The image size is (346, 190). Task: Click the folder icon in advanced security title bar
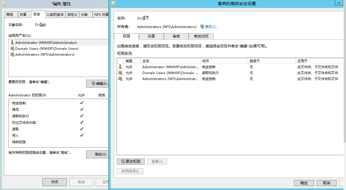pyautogui.click(x=114, y=3)
